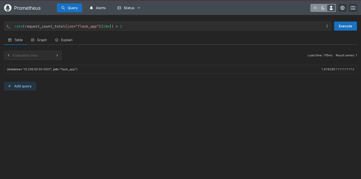Step forward evaluation time with right chevron

(x=57, y=55)
